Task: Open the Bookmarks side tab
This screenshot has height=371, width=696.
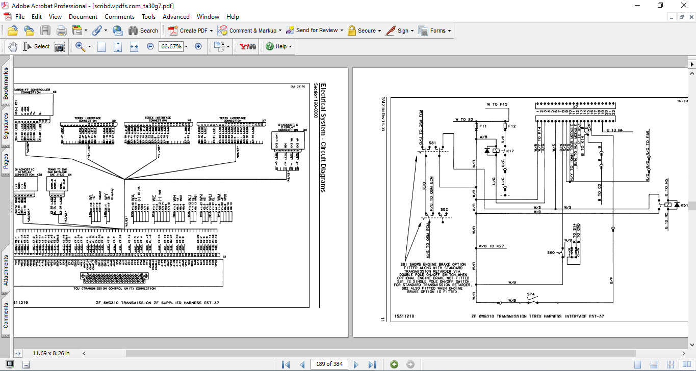Action: point(6,84)
